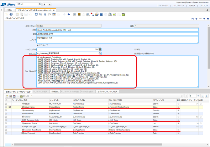Click edit icon in field detail toolbar

(x=11, y=96)
